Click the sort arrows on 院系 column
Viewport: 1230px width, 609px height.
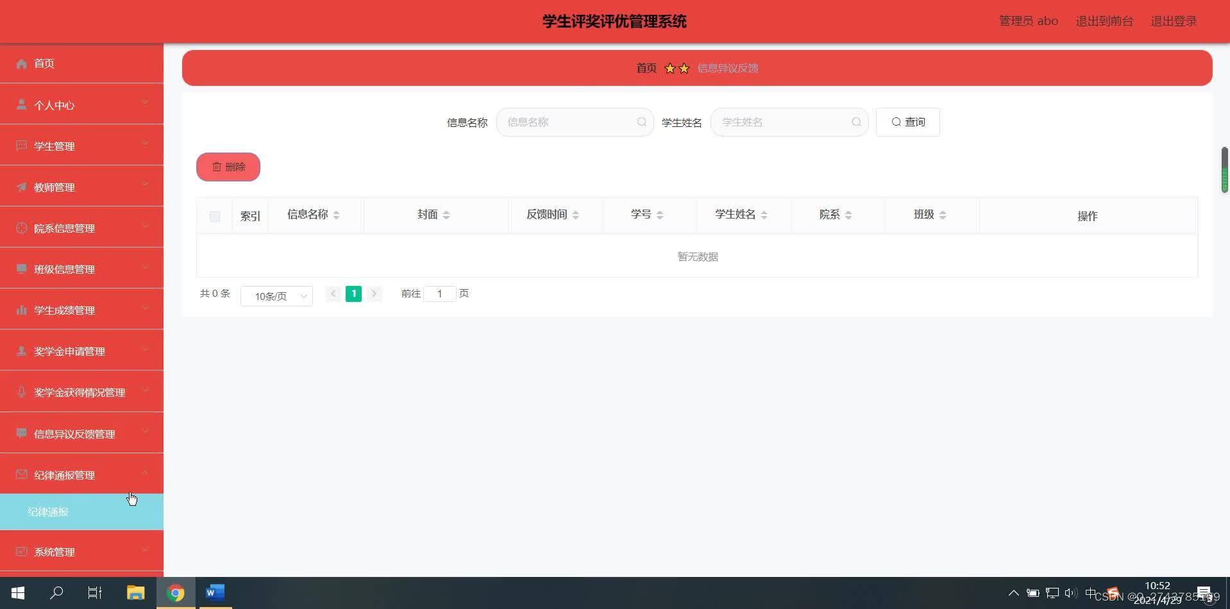[x=848, y=215]
